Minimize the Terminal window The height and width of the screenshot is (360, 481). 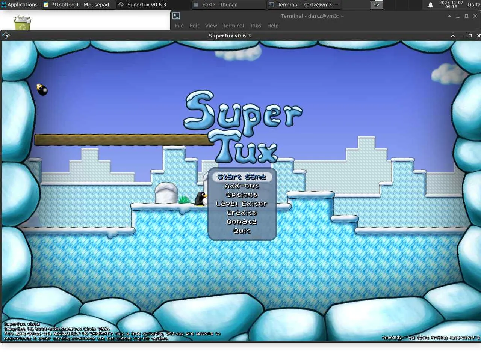coord(458,16)
